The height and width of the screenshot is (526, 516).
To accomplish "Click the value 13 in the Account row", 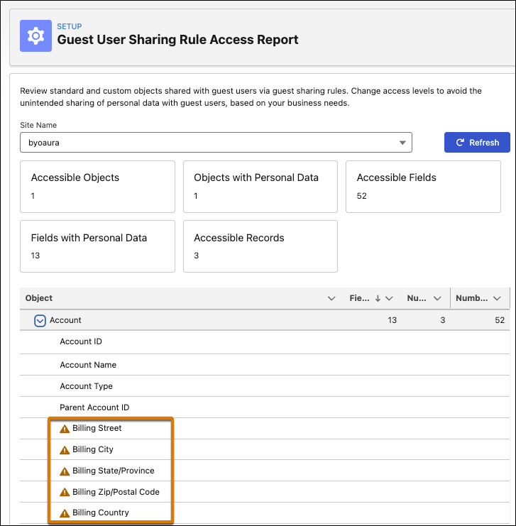I will click(x=393, y=320).
